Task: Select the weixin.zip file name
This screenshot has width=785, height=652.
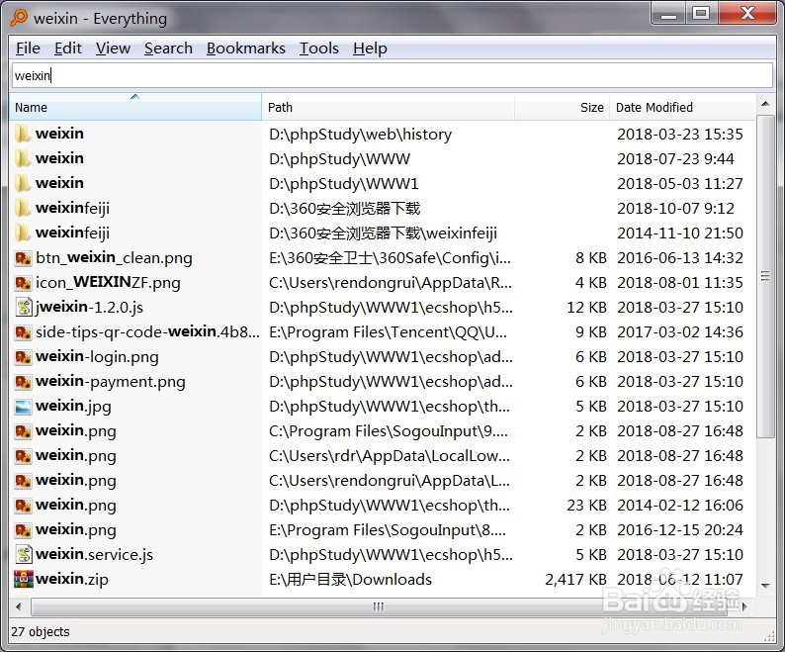Action: [x=72, y=579]
